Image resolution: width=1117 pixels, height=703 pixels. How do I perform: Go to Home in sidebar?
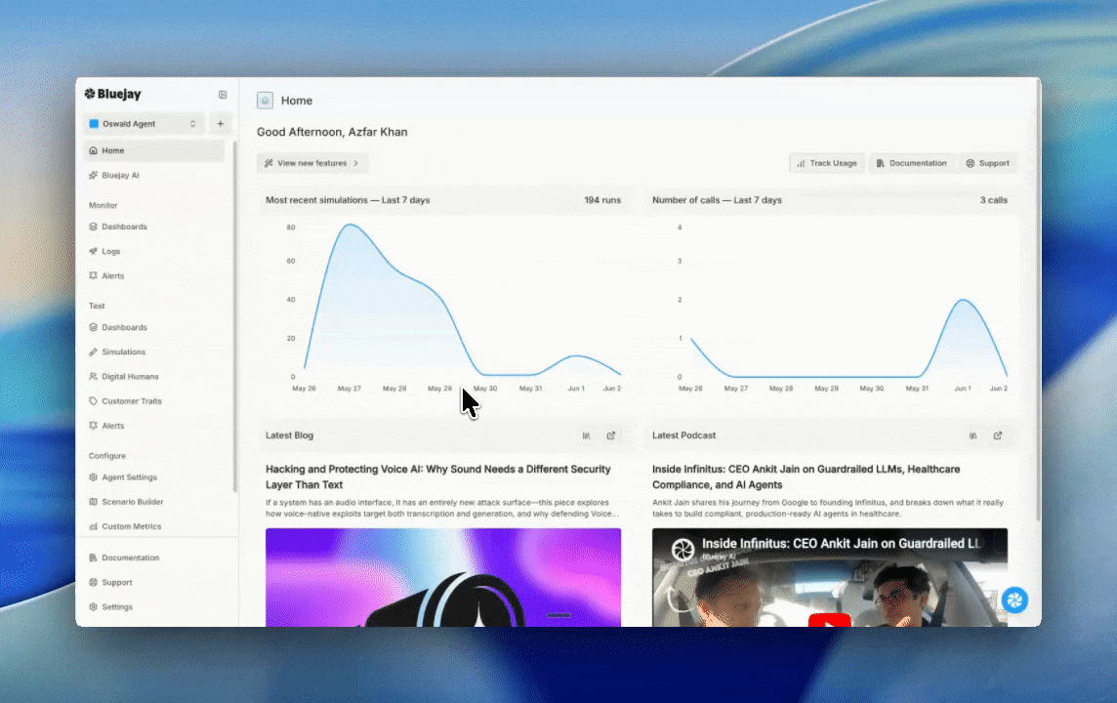tap(153, 150)
